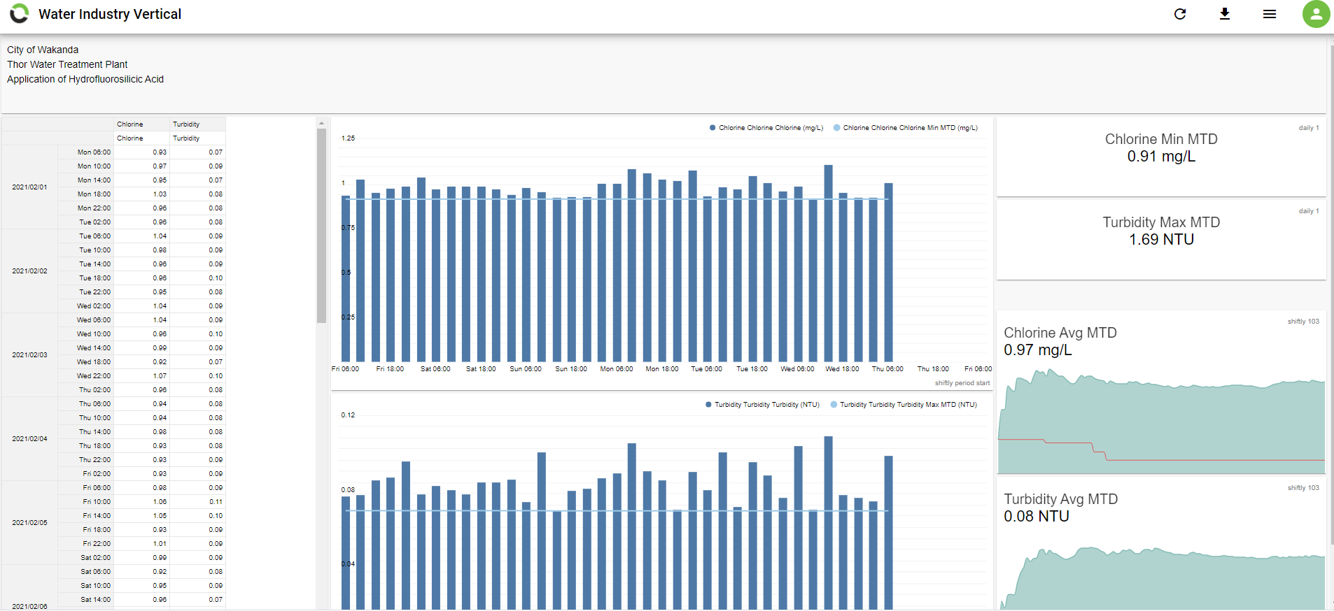
Task: Click the 0.97 mg/L value
Action: click(x=1038, y=350)
